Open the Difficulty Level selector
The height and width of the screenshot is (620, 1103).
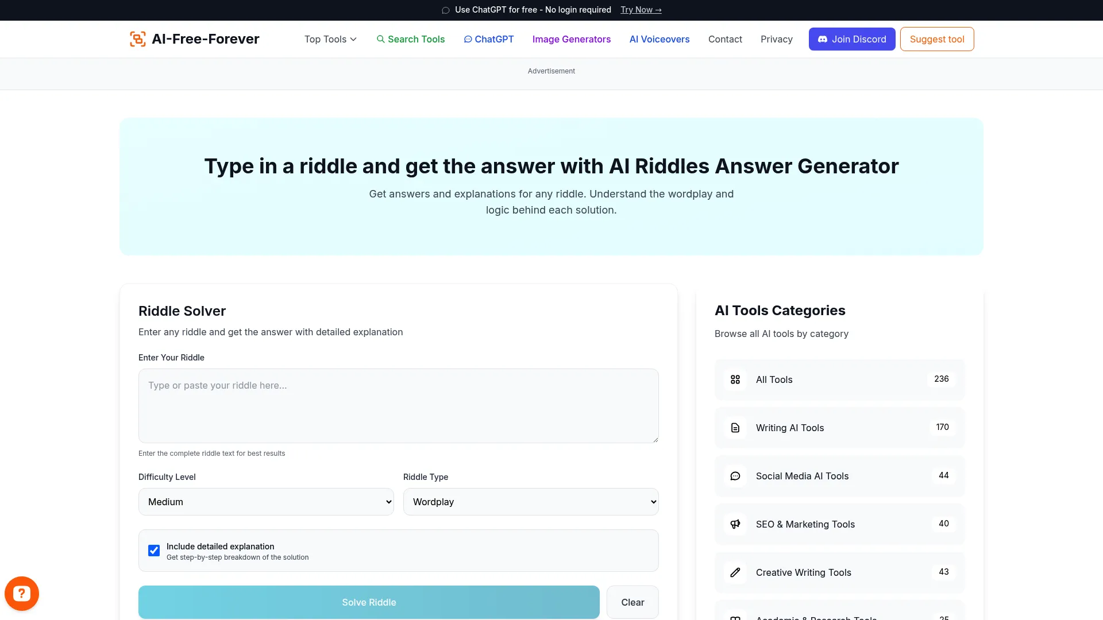pos(265,501)
